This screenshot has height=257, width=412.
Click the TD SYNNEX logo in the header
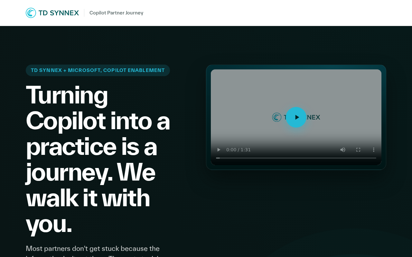pyautogui.click(x=52, y=13)
